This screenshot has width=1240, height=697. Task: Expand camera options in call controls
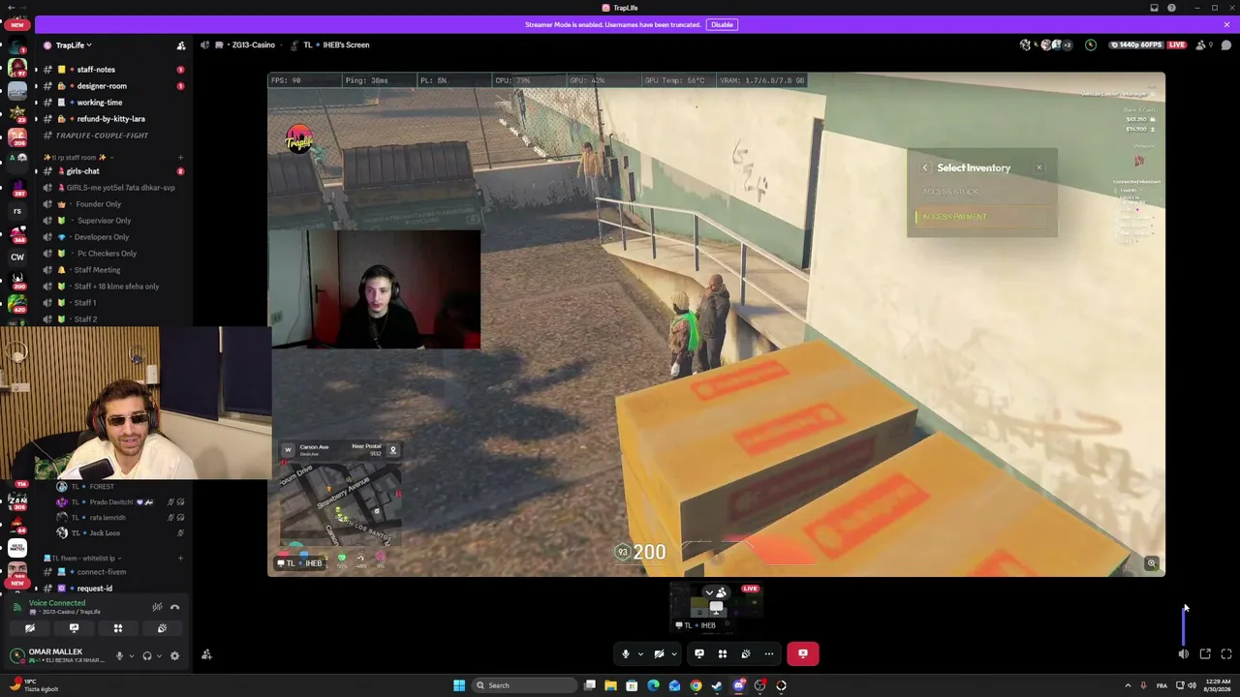673,653
